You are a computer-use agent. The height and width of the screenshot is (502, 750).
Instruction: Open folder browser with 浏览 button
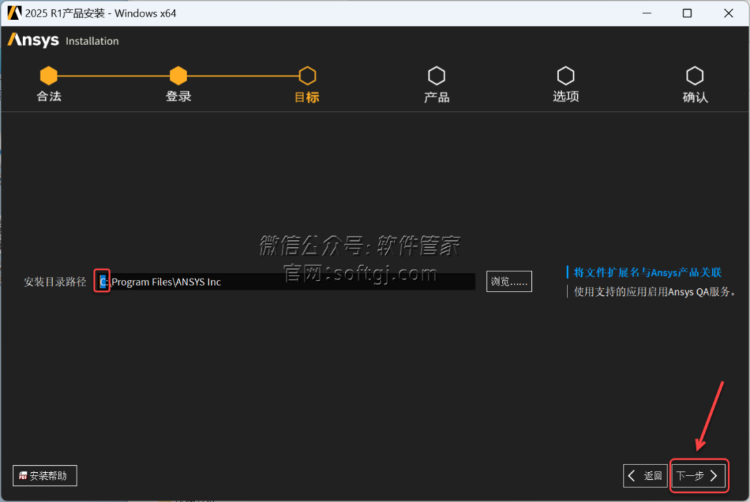[x=509, y=282]
